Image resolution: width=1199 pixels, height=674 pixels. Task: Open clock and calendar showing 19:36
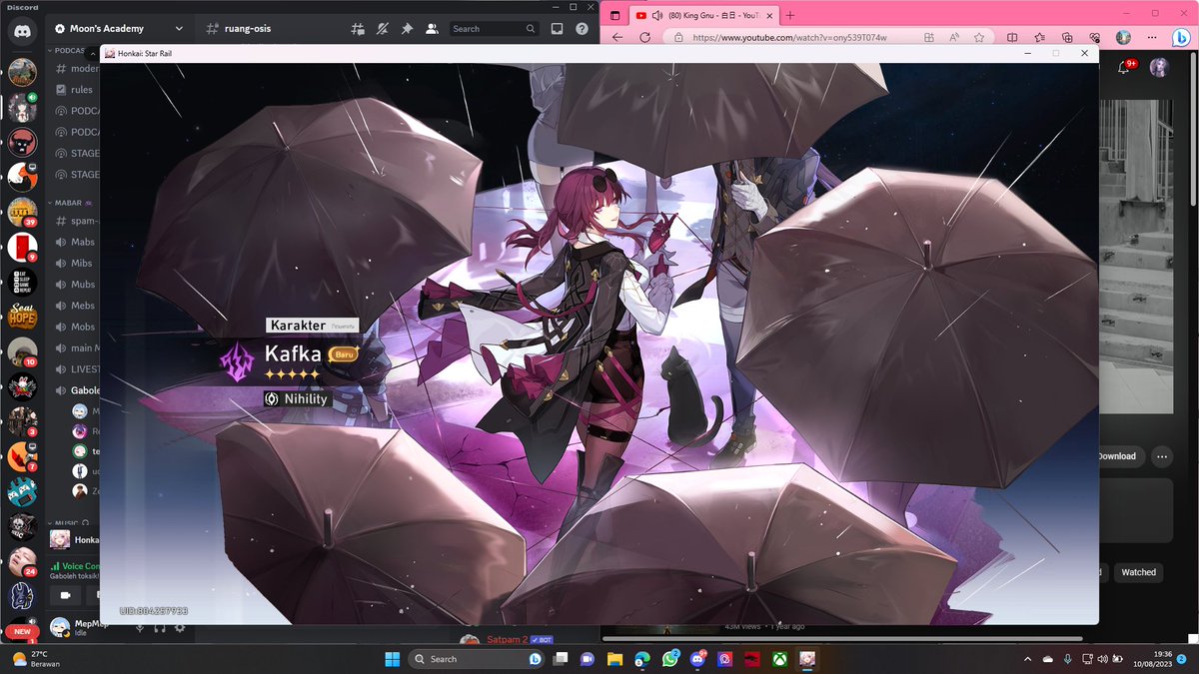point(1152,659)
